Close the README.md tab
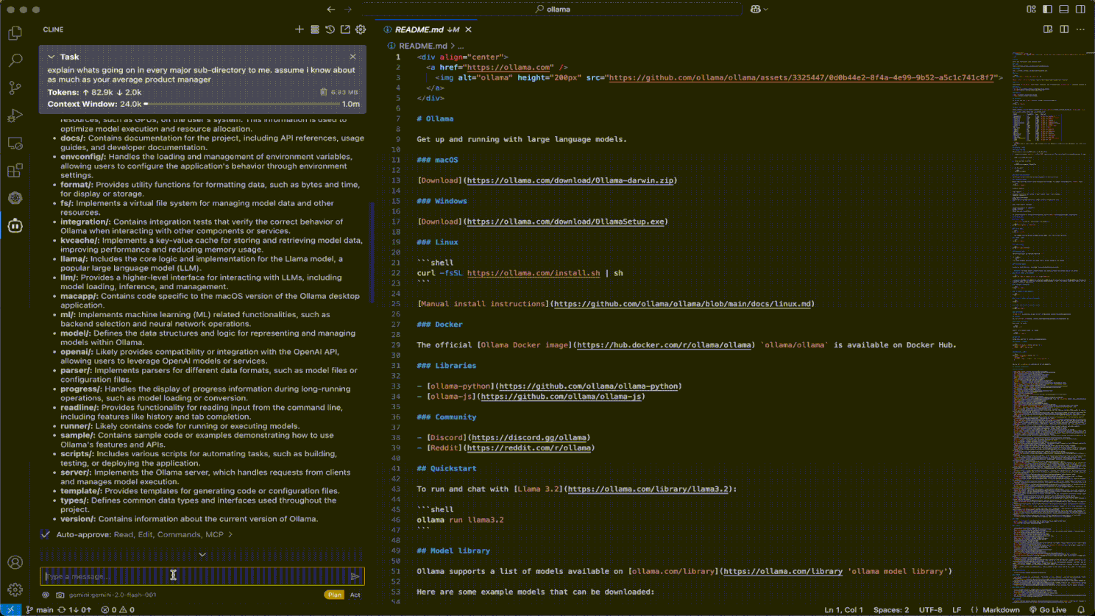This screenshot has height=616, width=1095. [468, 29]
